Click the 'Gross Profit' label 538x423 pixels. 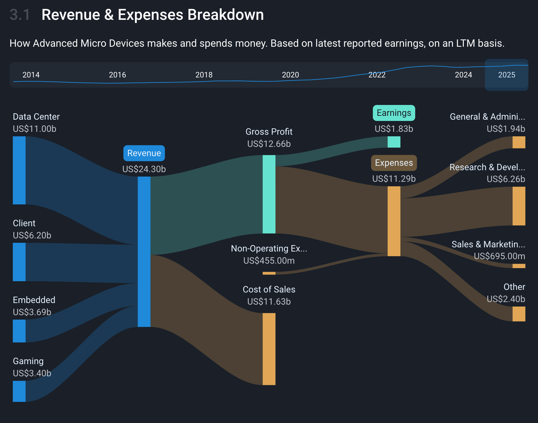pos(269,132)
